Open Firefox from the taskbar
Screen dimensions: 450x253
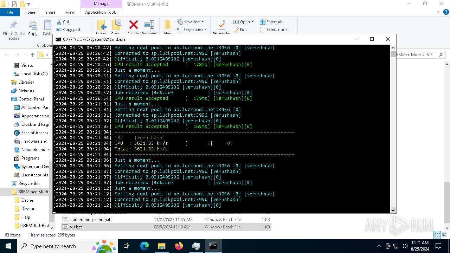pos(179,246)
